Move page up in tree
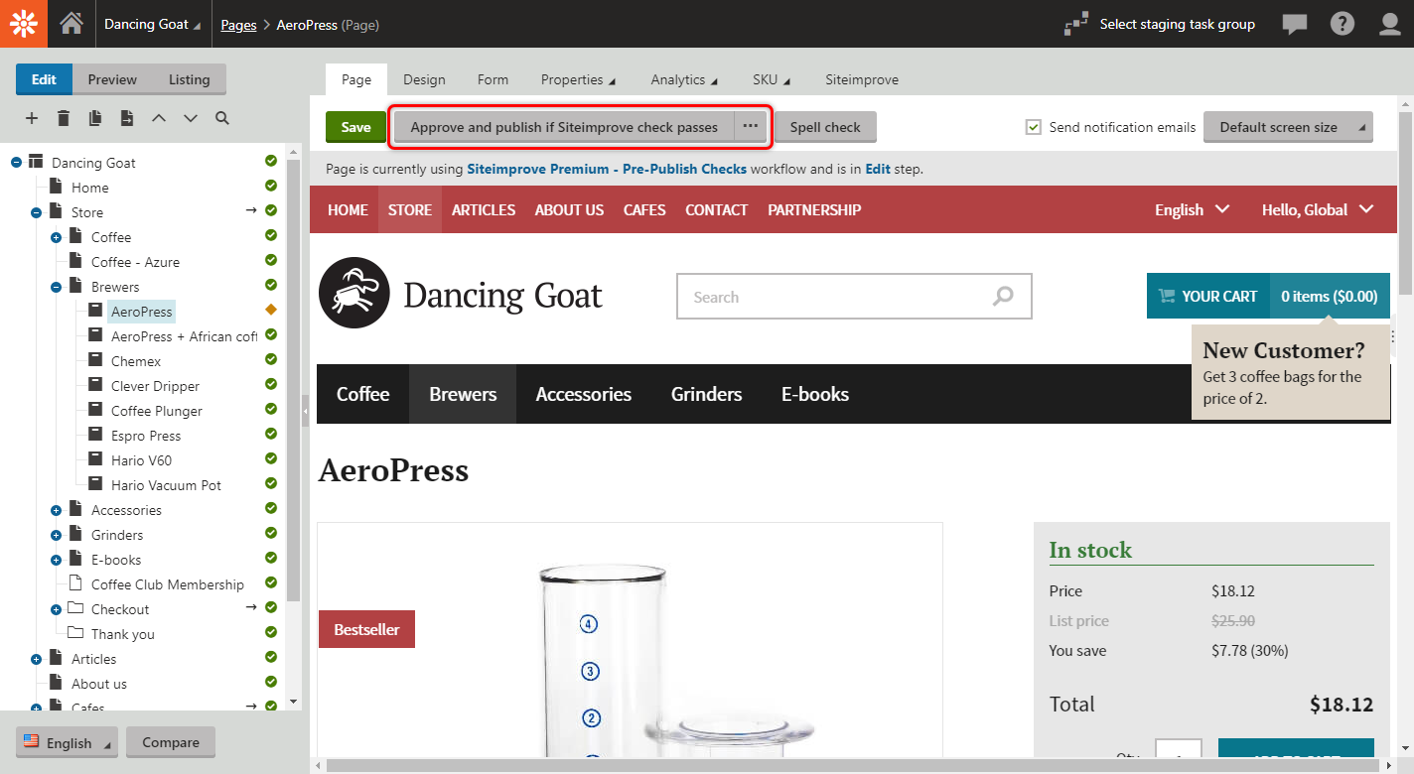Image resolution: width=1414 pixels, height=774 pixels. [159, 118]
